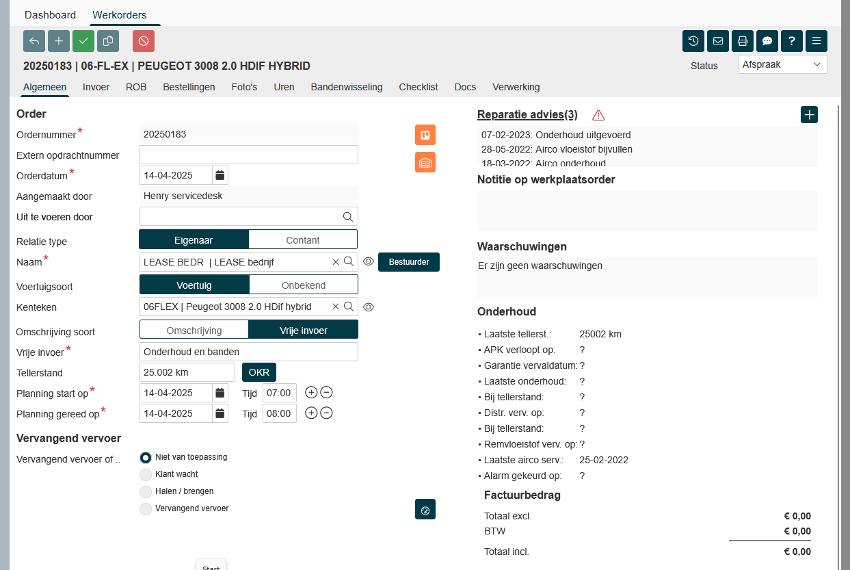Image resolution: width=850 pixels, height=570 pixels.
Task: Click the Bestuurder button
Action: 408,262
